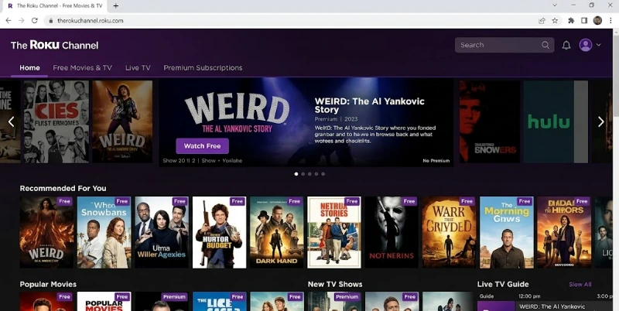Switch to Live TV tab
Image resolution: width=619 pixels, height=311 pixels.
pos(138,68)
